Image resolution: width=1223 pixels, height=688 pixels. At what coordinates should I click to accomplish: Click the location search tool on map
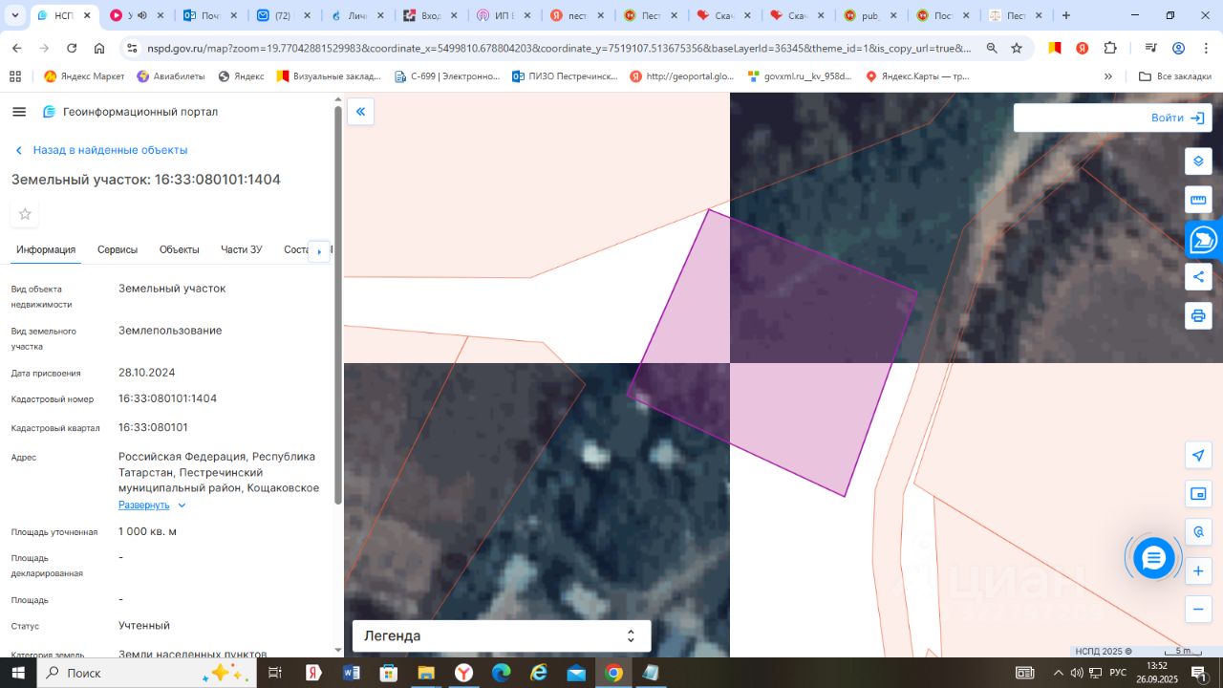(1198, 532)
